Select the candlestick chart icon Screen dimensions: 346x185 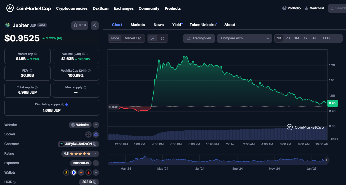[x=162, y=38]
